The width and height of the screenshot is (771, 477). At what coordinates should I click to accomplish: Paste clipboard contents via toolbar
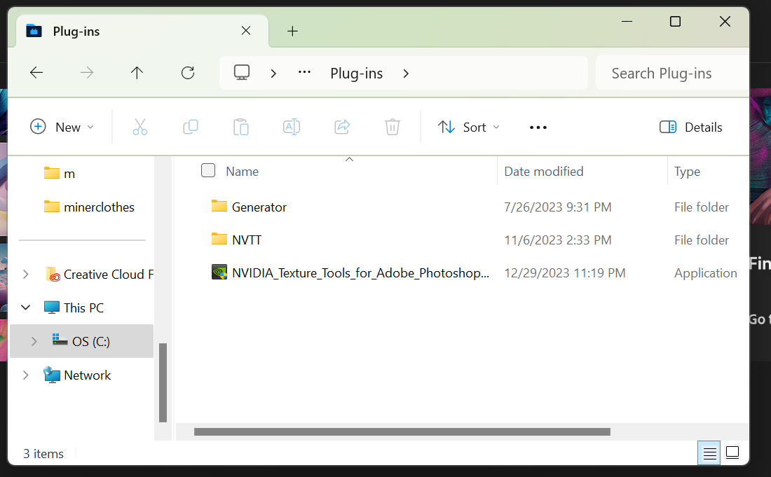click(240, 127)
